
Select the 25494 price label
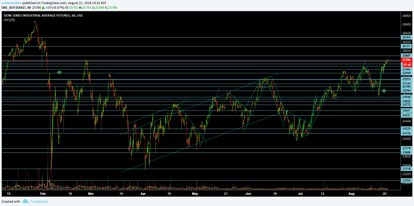click(406, 73)
